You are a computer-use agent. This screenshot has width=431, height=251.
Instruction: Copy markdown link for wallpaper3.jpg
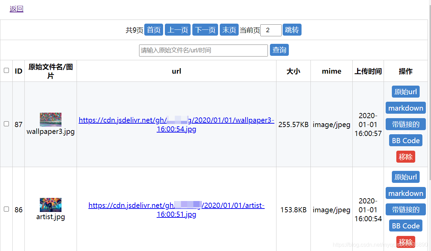pos(406,108)
